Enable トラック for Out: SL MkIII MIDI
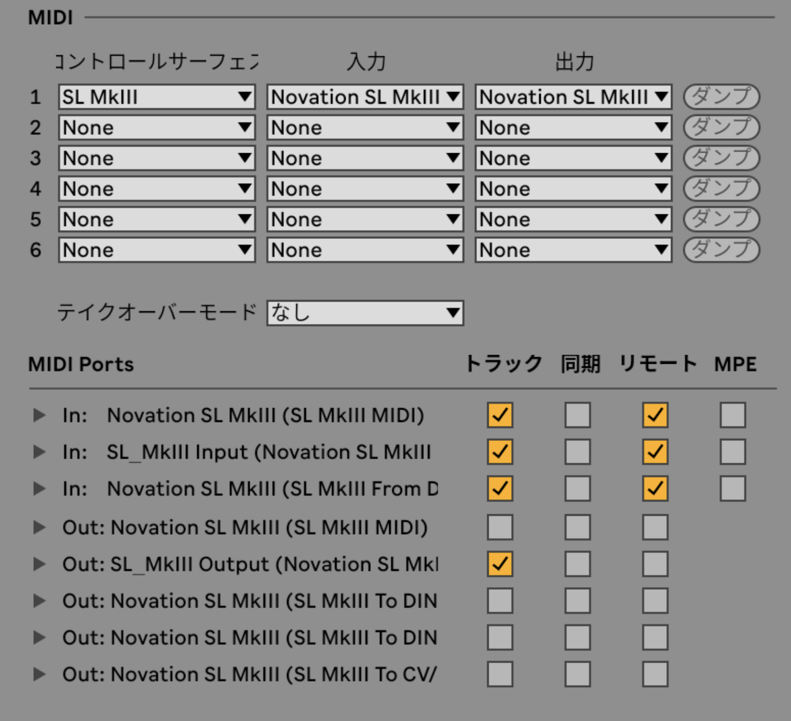Screen dimensions: 791x721 (500, 528)
